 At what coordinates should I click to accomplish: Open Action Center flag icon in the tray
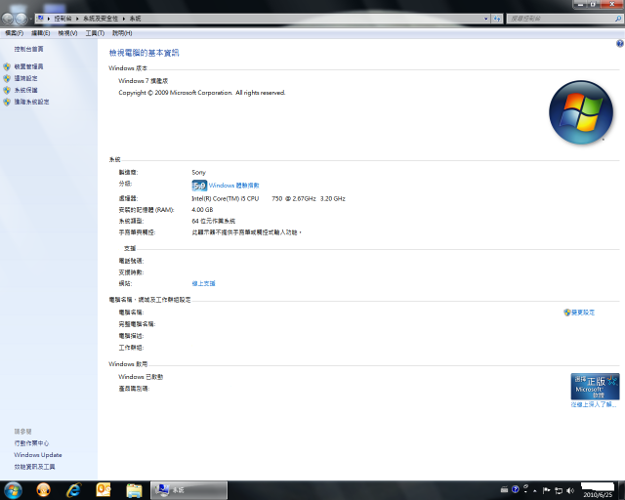coord(547,490)
